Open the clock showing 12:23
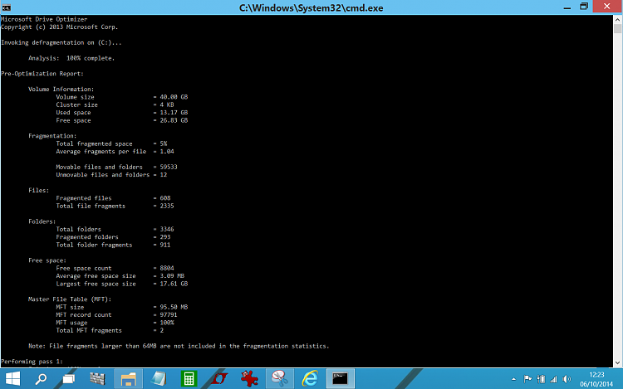 (596, 379)
